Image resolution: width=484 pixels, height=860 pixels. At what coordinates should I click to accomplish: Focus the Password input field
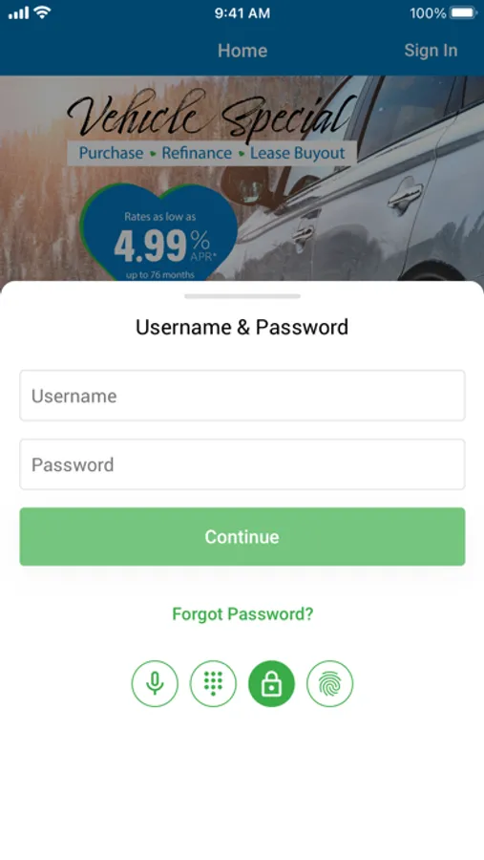pyautogui.click(x=242, y=464)
